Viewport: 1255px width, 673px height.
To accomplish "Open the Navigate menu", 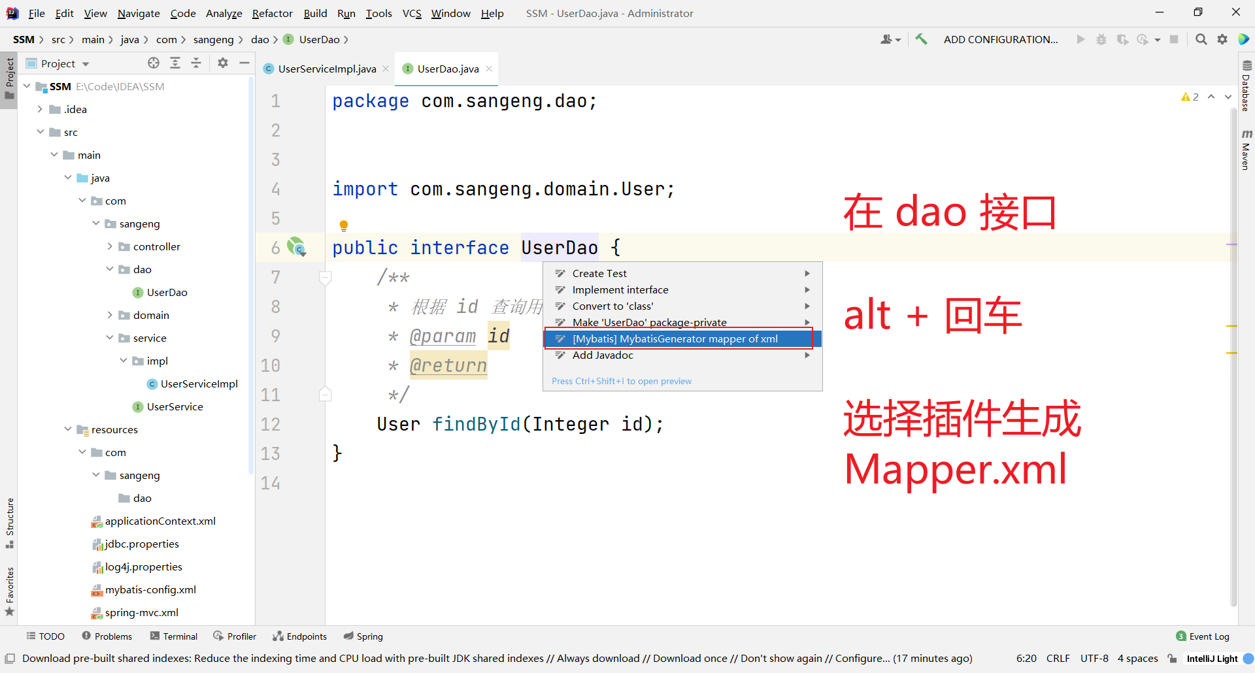I will tap(139, 13).
